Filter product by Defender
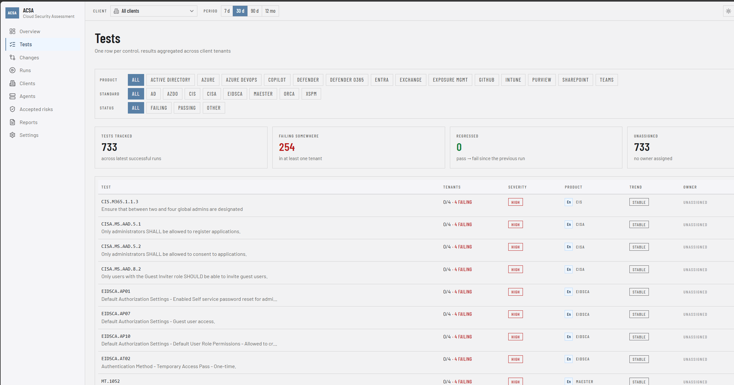 tap(308, 80)
